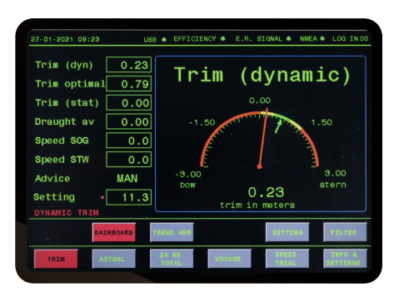Select the ACTUAL tab
The height and width of the screenshot is (302, 399).
pos(114,259)
